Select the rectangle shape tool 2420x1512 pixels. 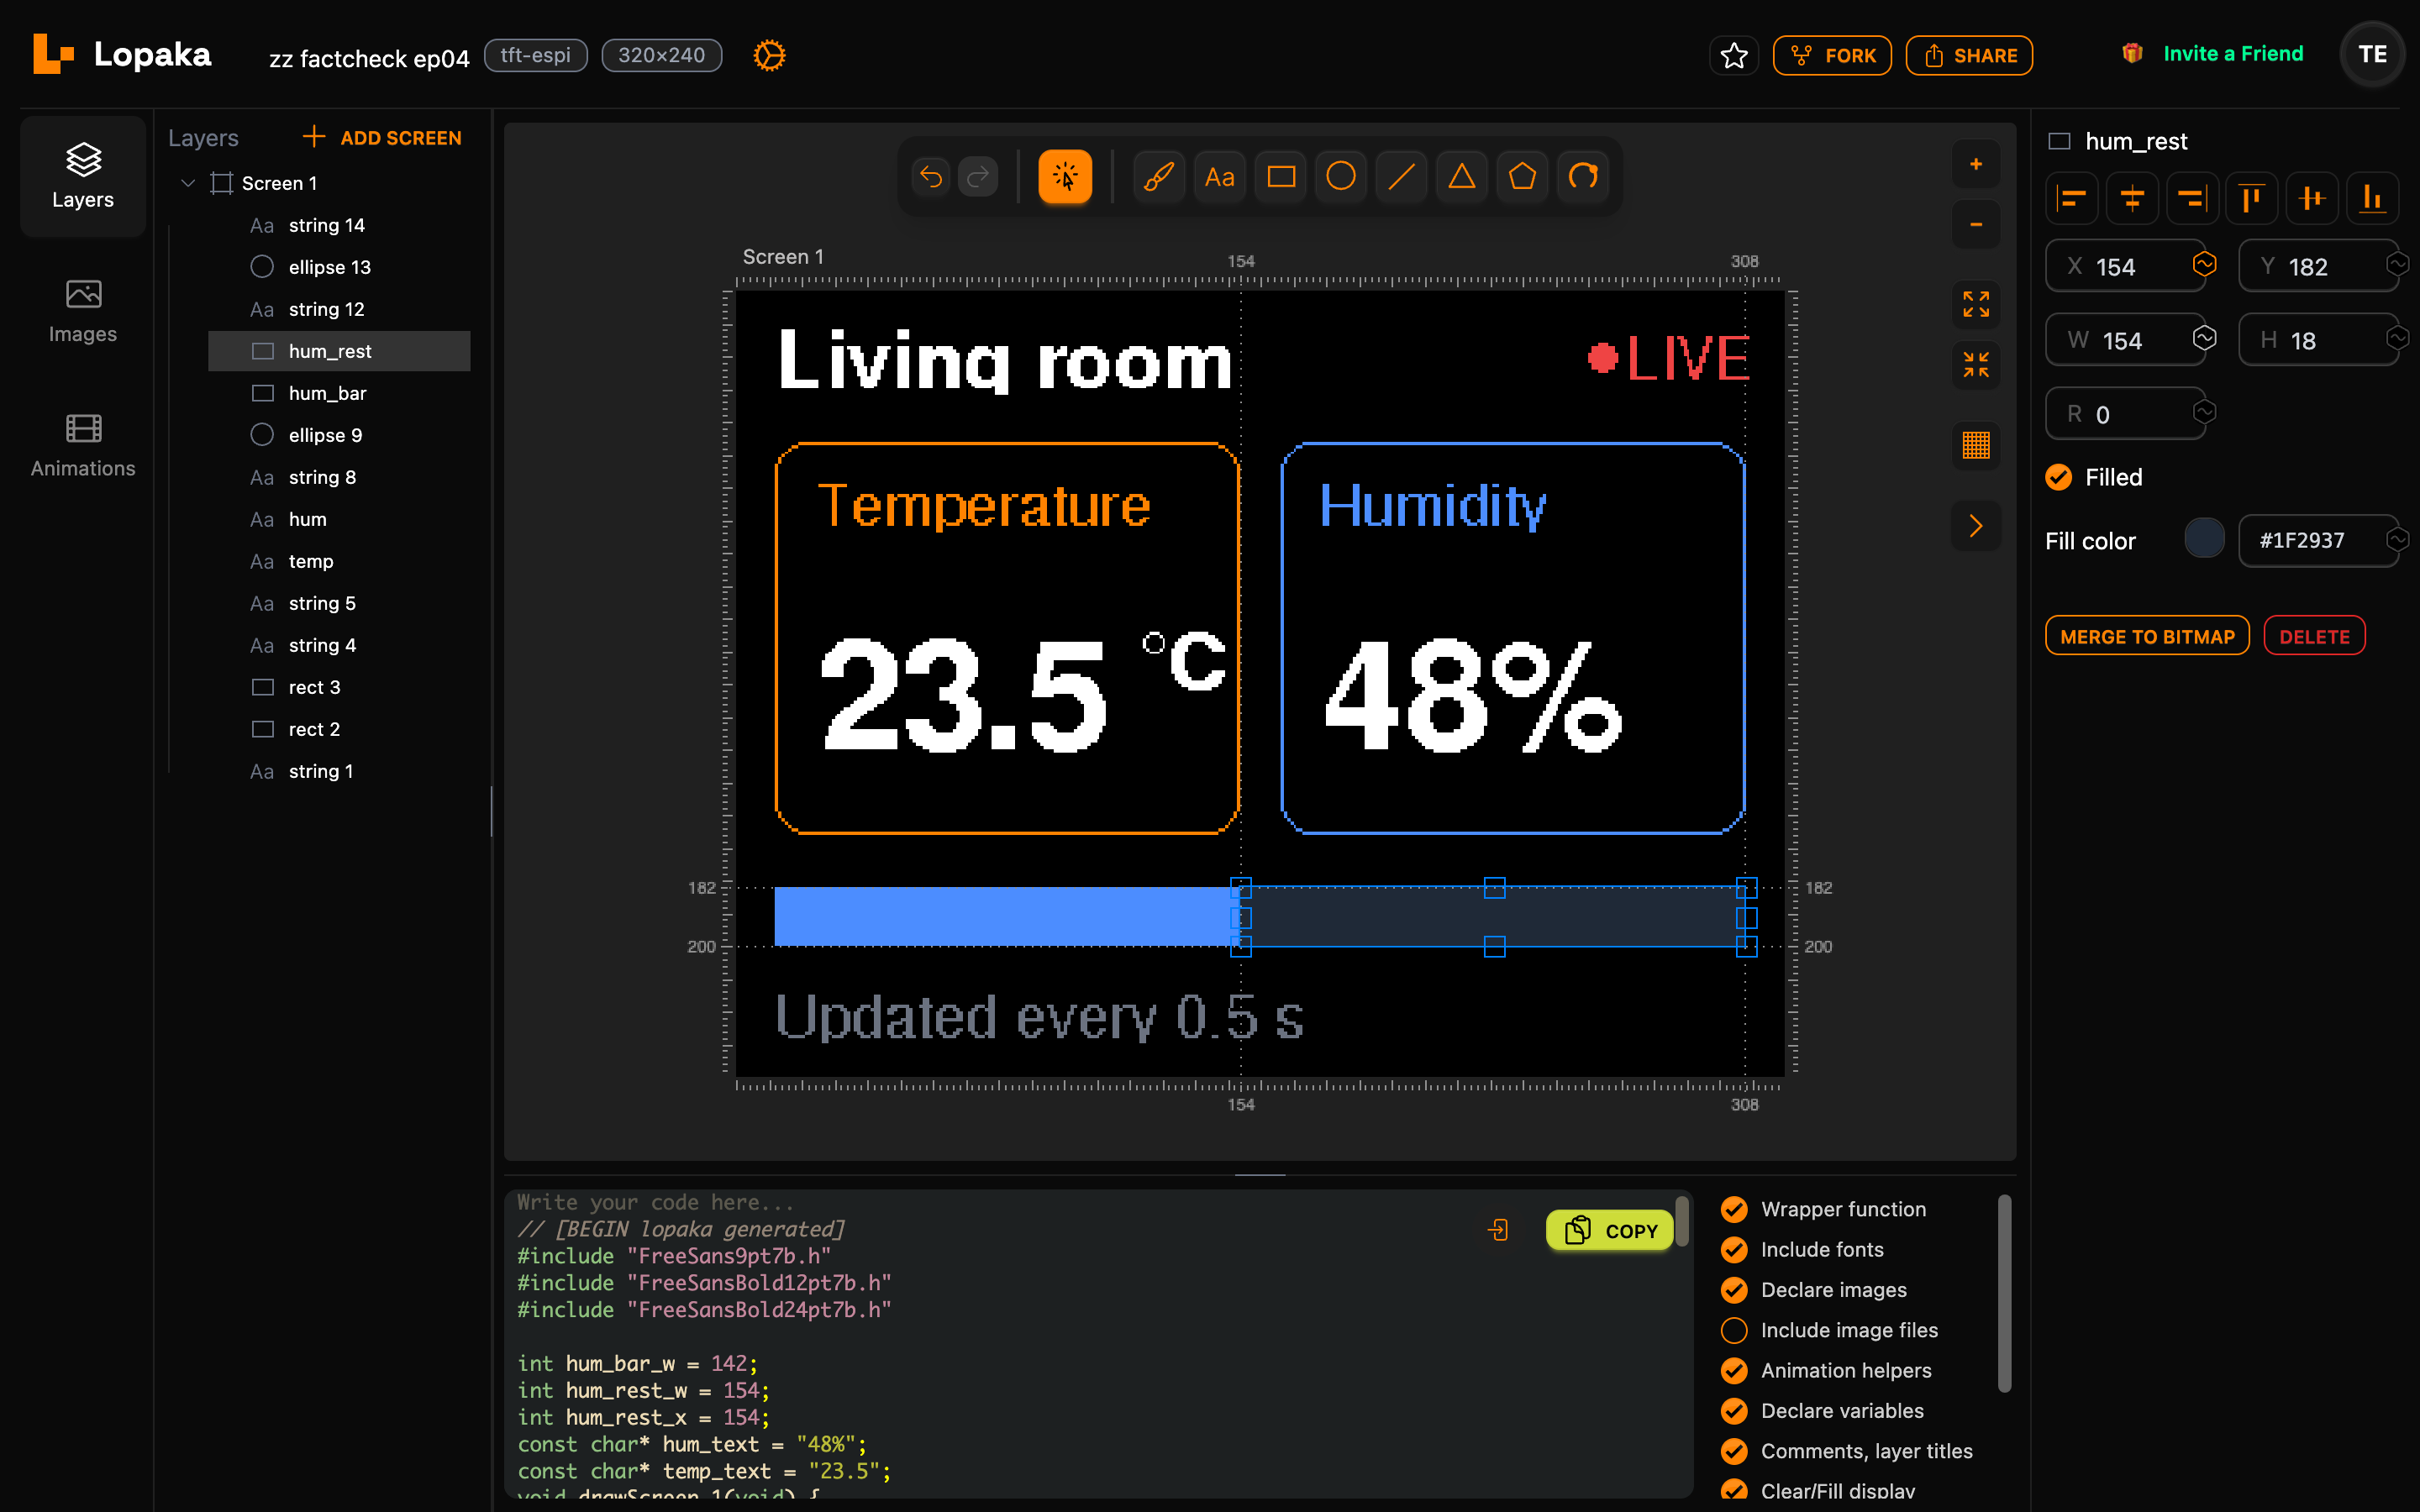(x=1281, y=177)
